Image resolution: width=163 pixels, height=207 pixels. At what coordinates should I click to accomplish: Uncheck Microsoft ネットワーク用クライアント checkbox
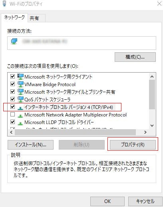(x=12, y=77)
